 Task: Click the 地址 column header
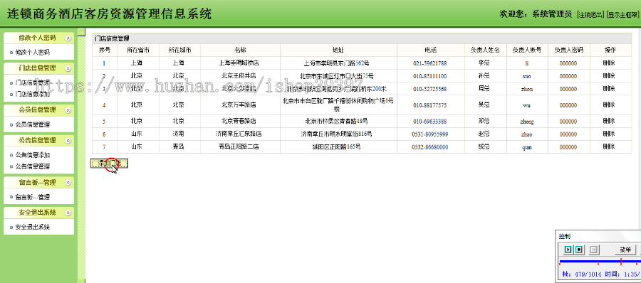tap(338, 50)
